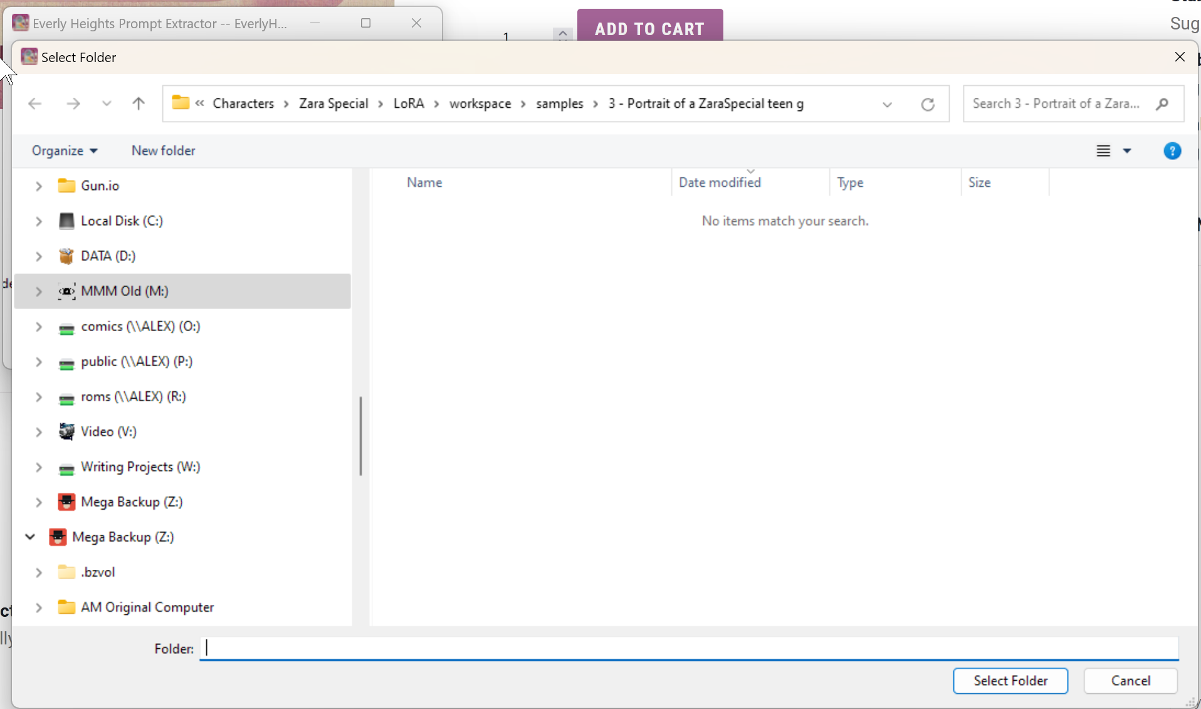Open the view options dropdown

1126,151
